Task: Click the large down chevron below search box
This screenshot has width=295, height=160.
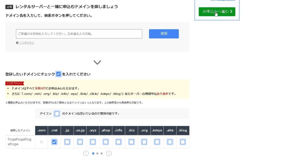Action: tap(97, 62)
